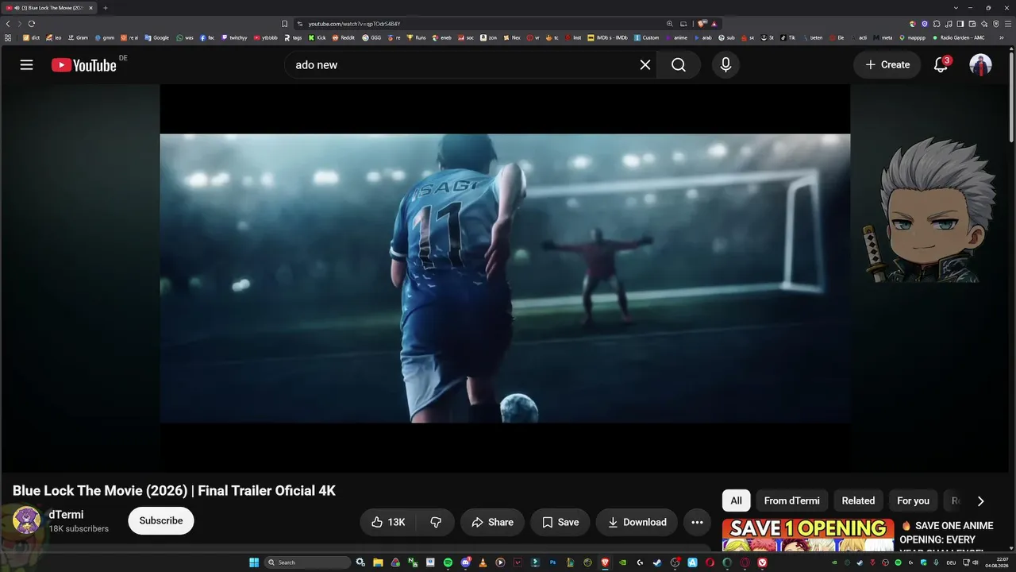Go back in browser history
Image resolution: width=1016 pixels, height=572 pixels.
[x=8, y=24]
